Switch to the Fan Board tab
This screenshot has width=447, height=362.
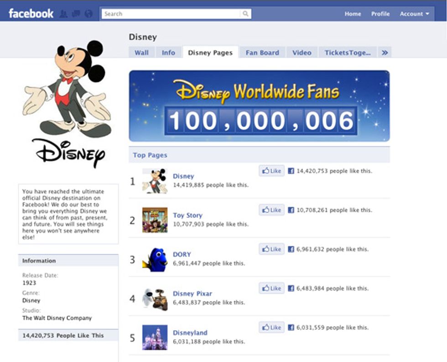262,53
